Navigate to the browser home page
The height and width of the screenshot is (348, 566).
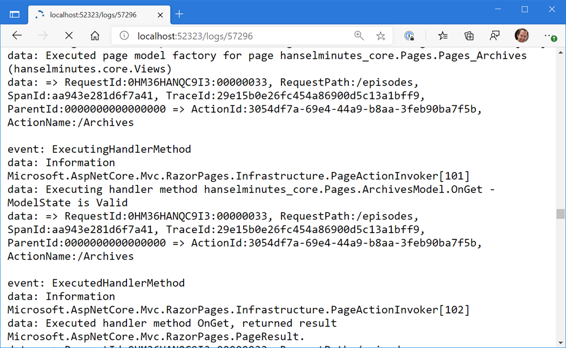tap(95, 35)
